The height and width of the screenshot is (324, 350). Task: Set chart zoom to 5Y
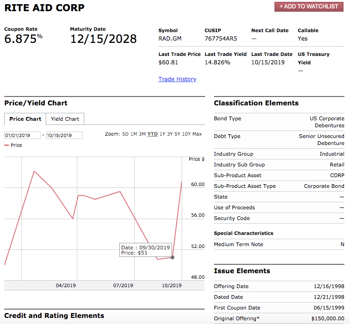pos(178,134)
